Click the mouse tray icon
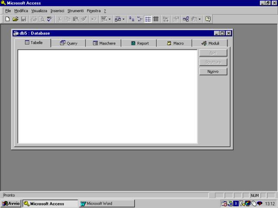This screenshot has height=208, width=278. tap(254, 204)
